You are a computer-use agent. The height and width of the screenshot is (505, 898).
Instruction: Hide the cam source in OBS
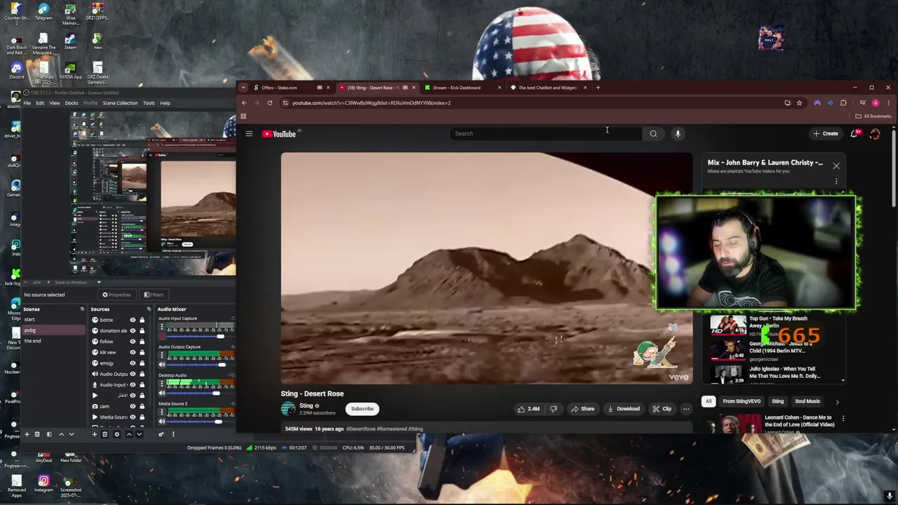point(133,406)
